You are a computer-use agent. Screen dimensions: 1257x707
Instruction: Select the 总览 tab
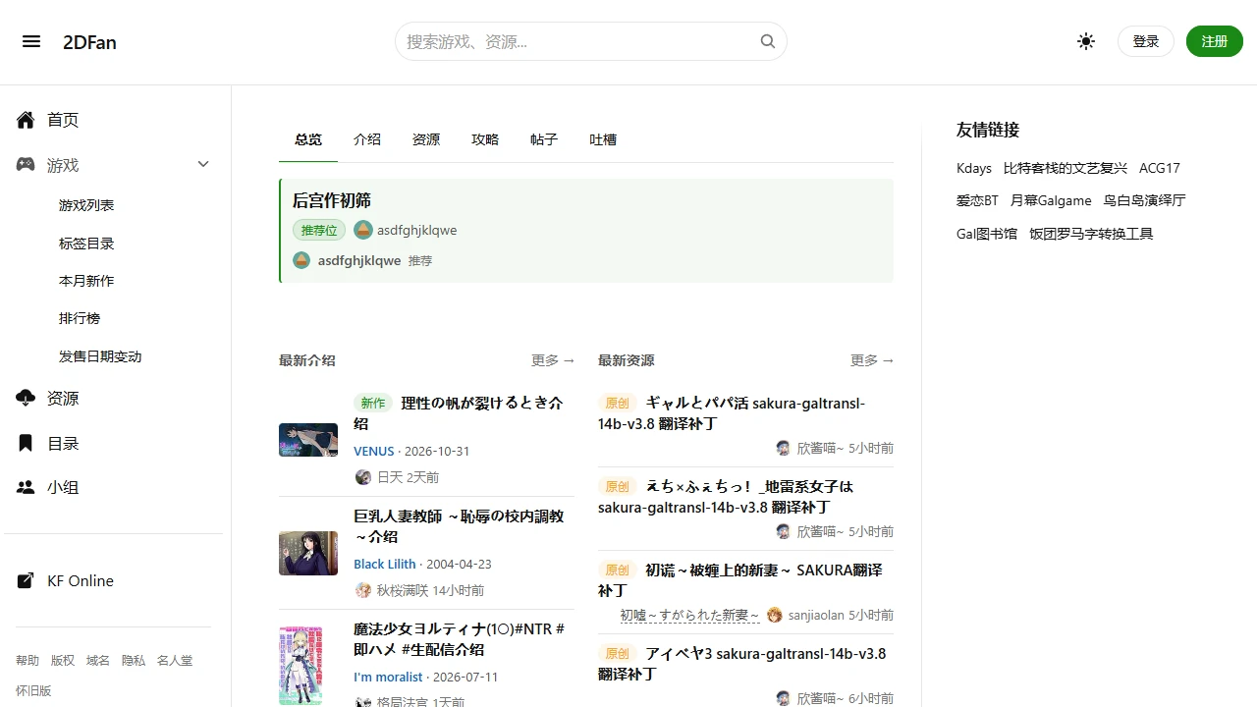pyautogui.click(x=308, y=139)
